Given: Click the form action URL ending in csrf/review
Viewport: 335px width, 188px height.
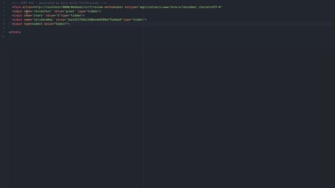Looking at the screenshot, I should click(68, 7).
